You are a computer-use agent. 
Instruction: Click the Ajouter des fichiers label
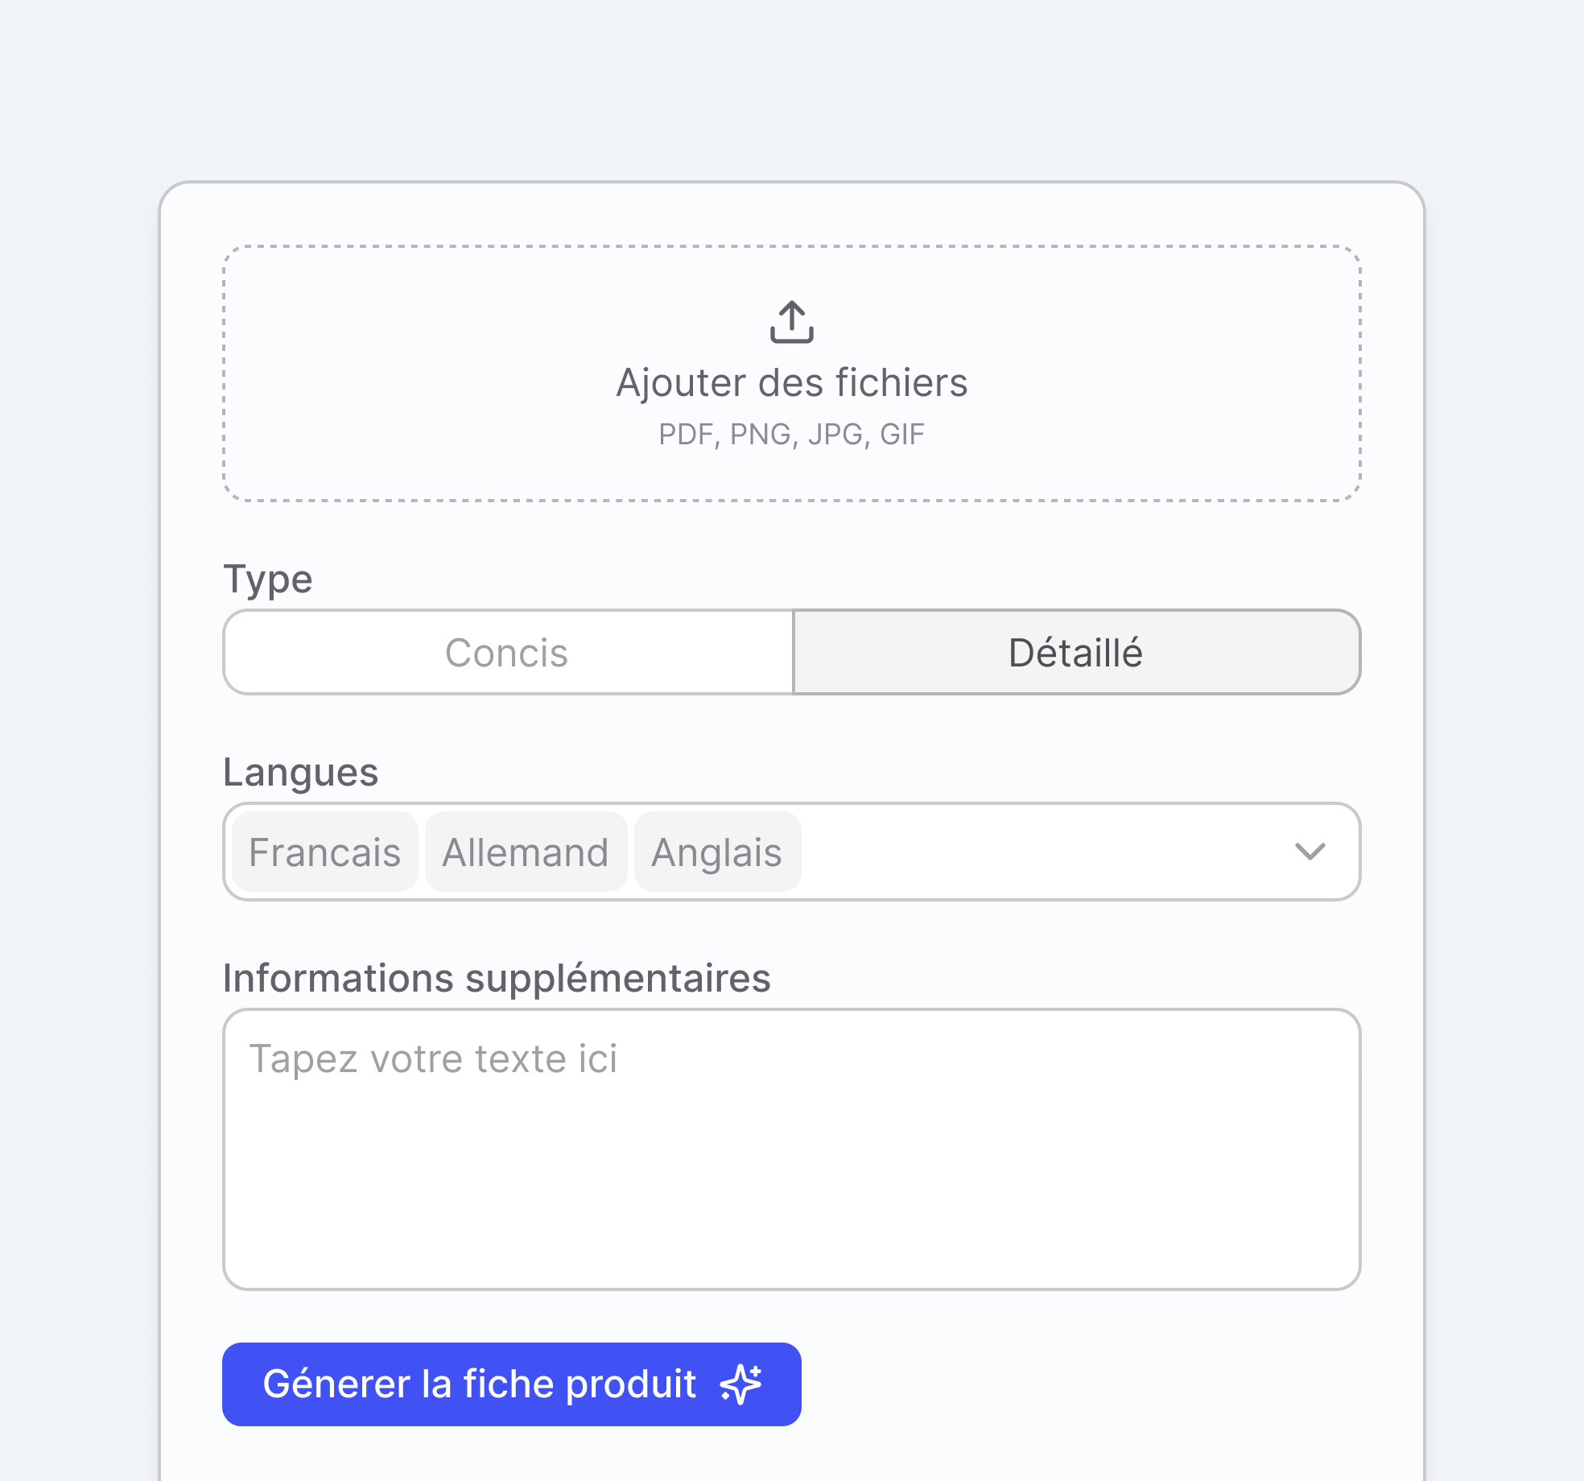[x=791, y=383]
